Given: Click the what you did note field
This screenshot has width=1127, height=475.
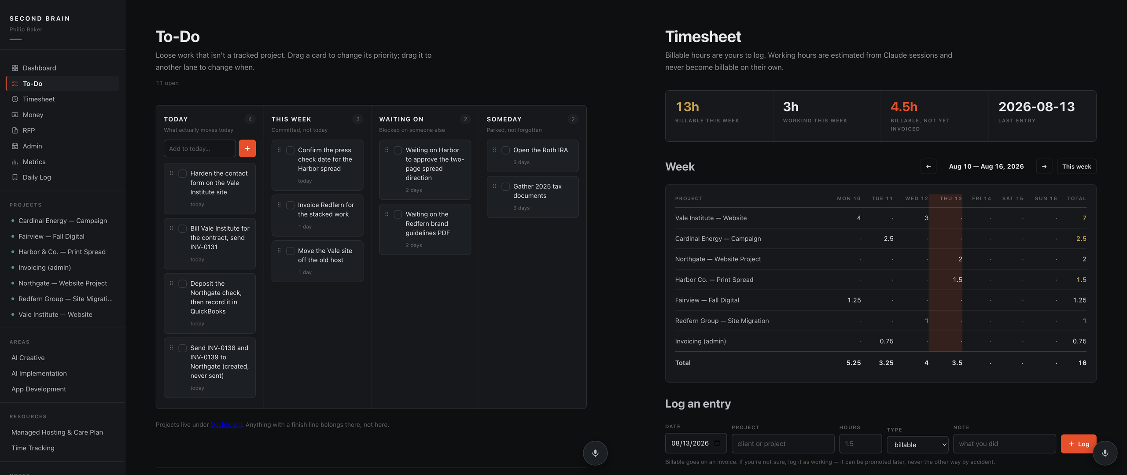Looking at the screenshot, I should click(1005, 444).
